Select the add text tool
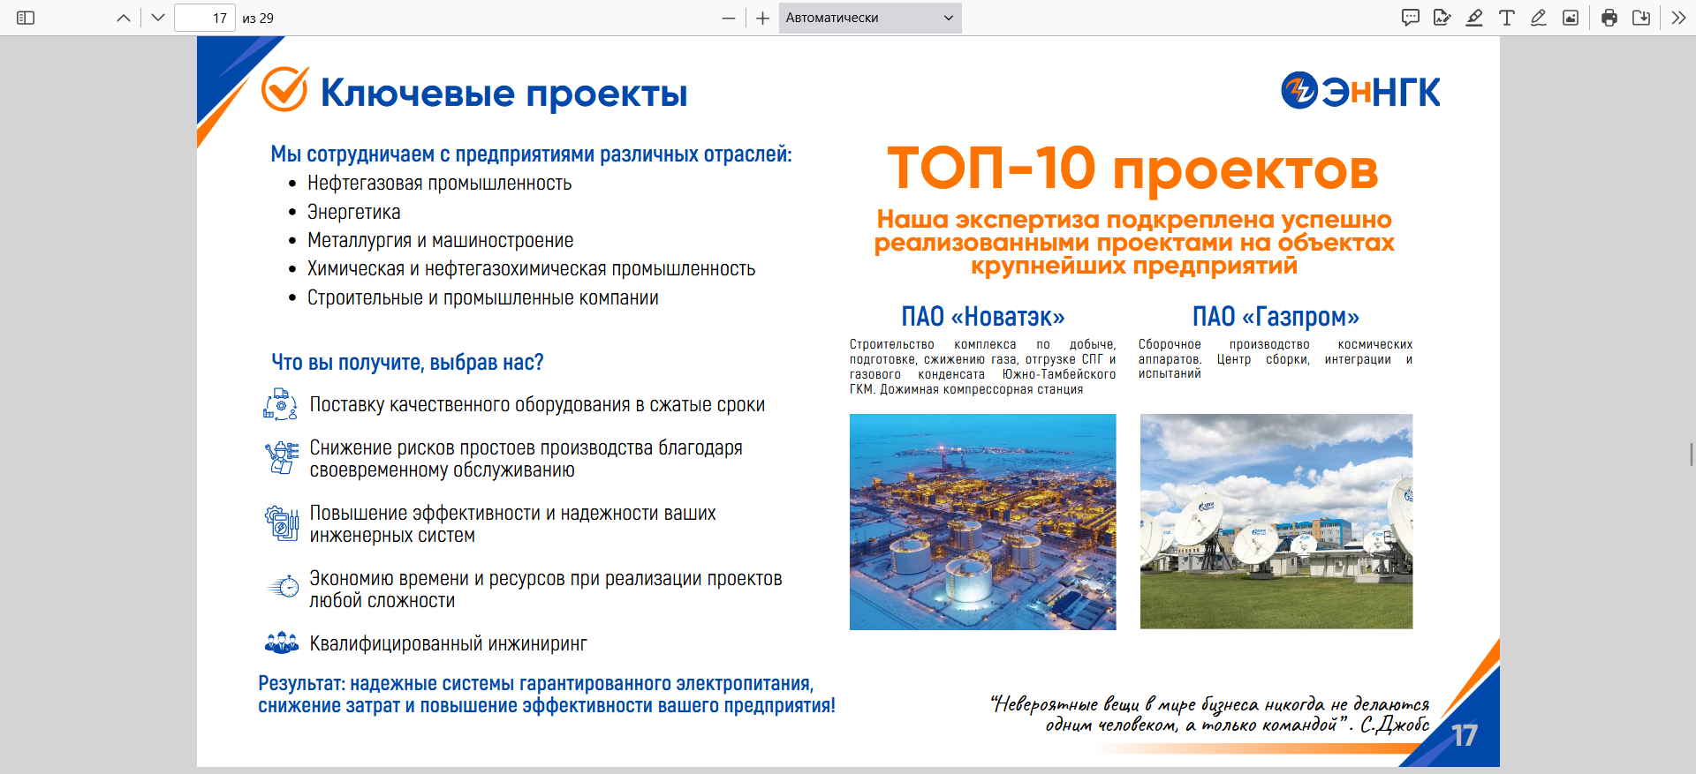1696x774 pixels. [x=1507, y=18]
